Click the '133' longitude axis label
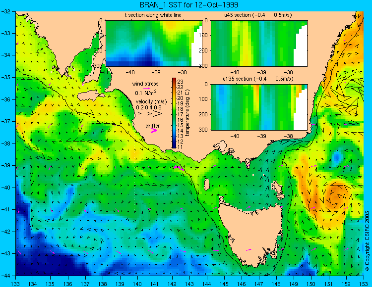The height and width of the screenshot is (287, 372). tap(15, 284)
